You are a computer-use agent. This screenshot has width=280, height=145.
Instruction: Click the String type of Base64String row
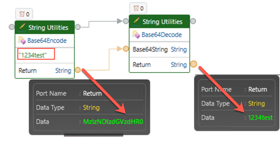pos(179,49)
